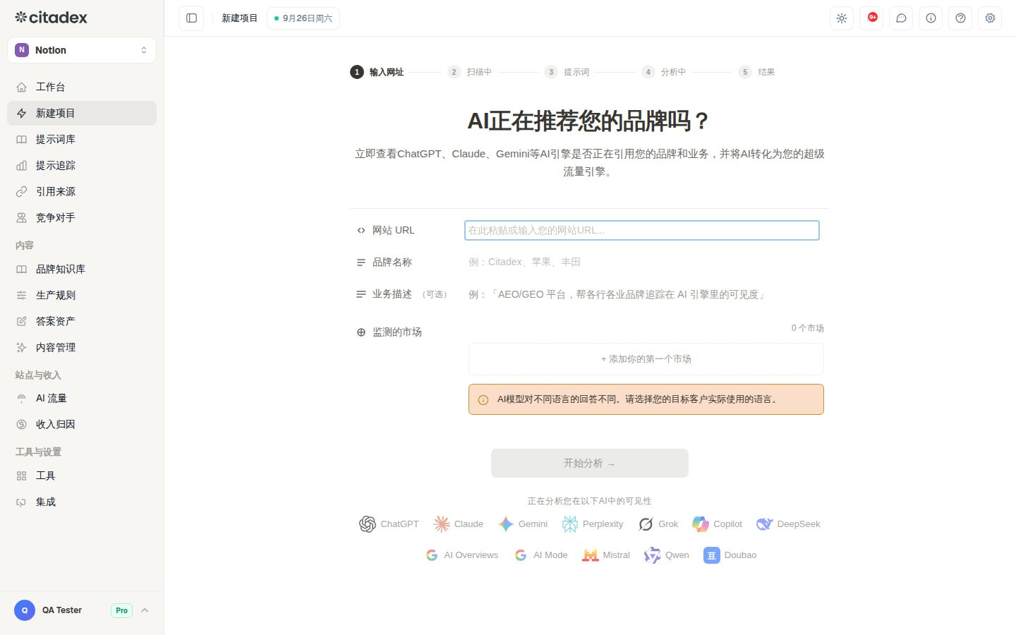
Task: Click 添加你的第一个市场 button
Action: [x=646, y=359]
